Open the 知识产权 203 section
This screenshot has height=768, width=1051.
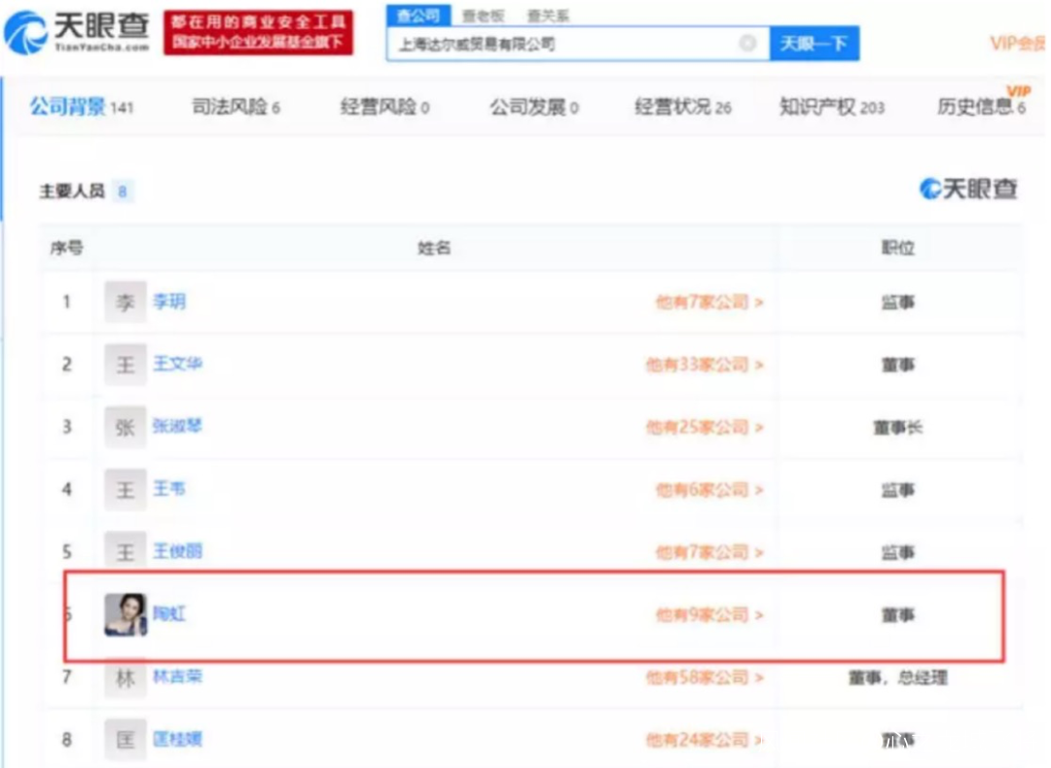[x=832, y=107]
